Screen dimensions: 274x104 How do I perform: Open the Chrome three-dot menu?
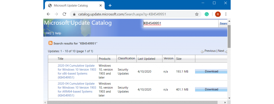pos(226,14)
